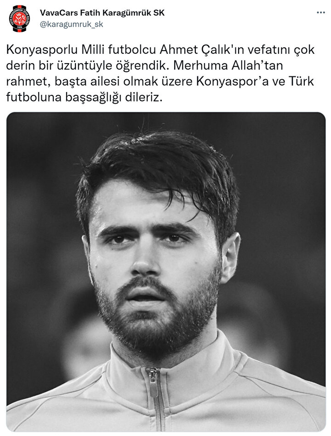This screenshot has width=331, height=436.
Task: Visit the @karagumruk_sk handle link
Action: [71, 24]
